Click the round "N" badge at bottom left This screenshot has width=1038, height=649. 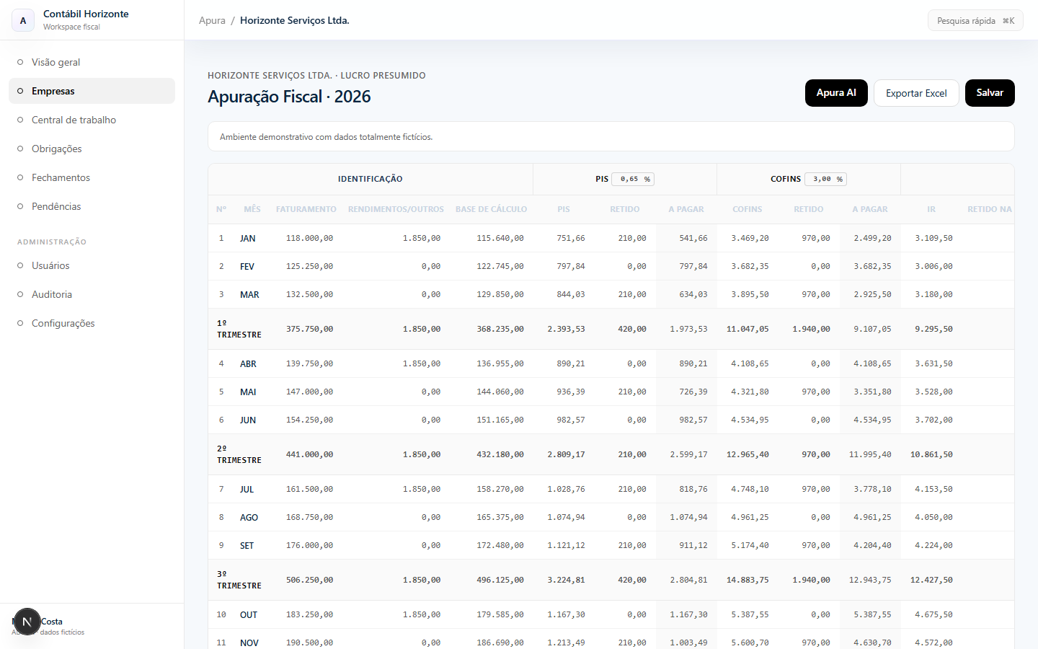[27, 622]
